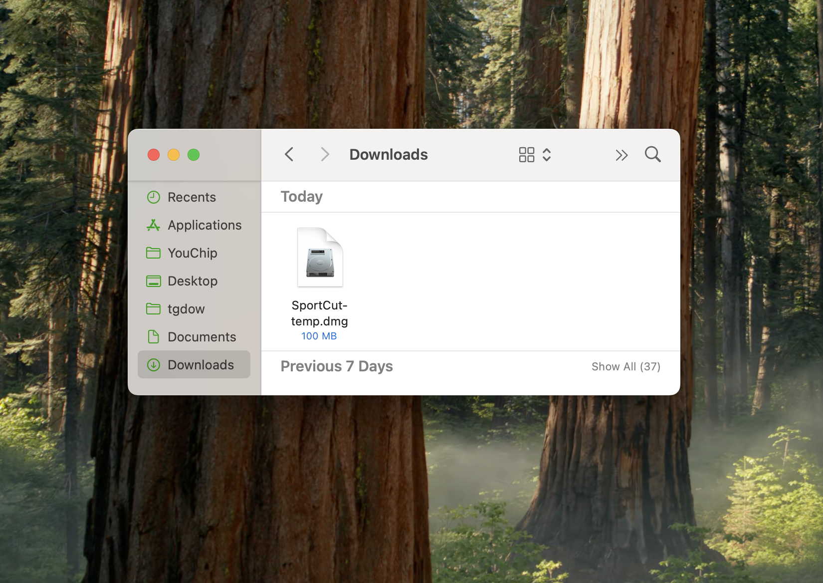Click the Documents page icon
Image resolution: width=823 pixels, height=583 pixels.
(154, 337)
